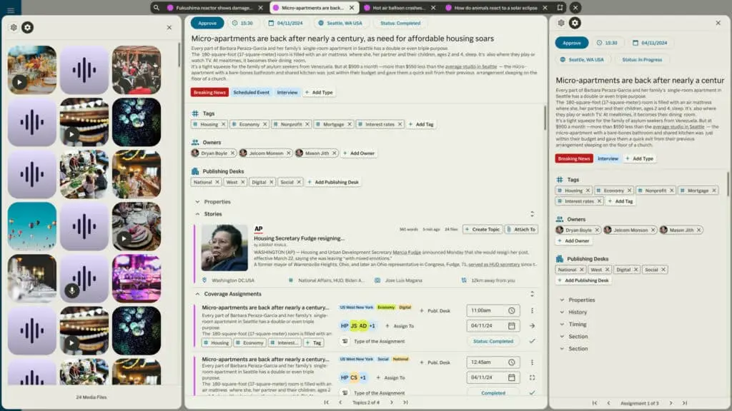Click the 15:30 time chip in center panel
Screen dimensions: 732x411
pyautogui.click(x=243, y=23)
